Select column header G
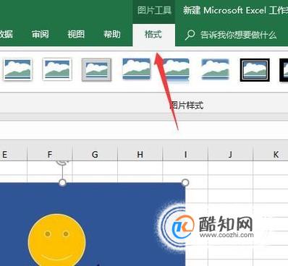The width and height of the screenshot is (288, 266). [x=95, y=154]
